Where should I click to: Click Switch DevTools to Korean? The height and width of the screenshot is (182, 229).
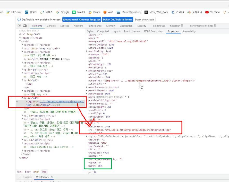(x=117, y=20)
